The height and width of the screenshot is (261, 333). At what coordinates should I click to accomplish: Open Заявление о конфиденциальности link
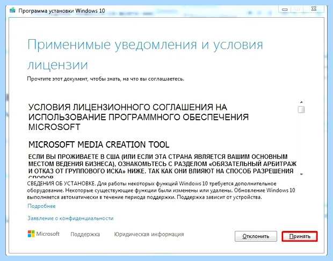(70, 218)
